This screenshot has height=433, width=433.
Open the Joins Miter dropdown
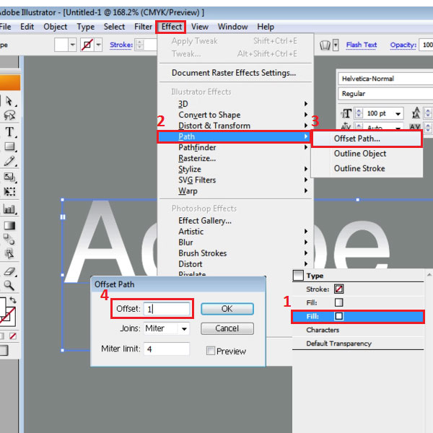tap(184, 328)
